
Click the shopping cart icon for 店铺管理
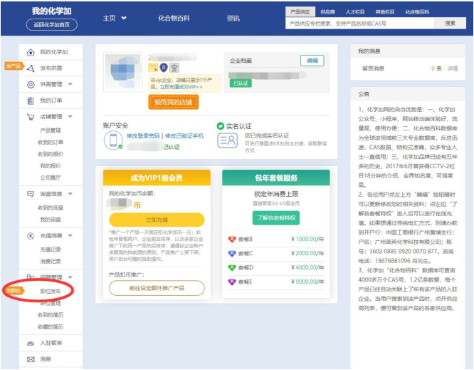(31, 117)
